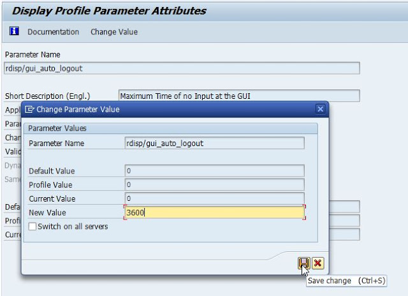408x296 pixels.
Task: Click the Profile Value field in dialog
Action: click(214, 184)
